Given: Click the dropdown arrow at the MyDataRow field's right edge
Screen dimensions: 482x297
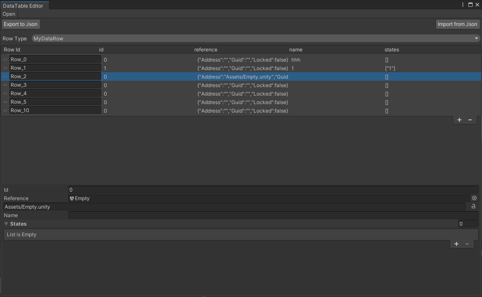Looking at the screenshot, I should pyautogui.click(x=476, y=38).
